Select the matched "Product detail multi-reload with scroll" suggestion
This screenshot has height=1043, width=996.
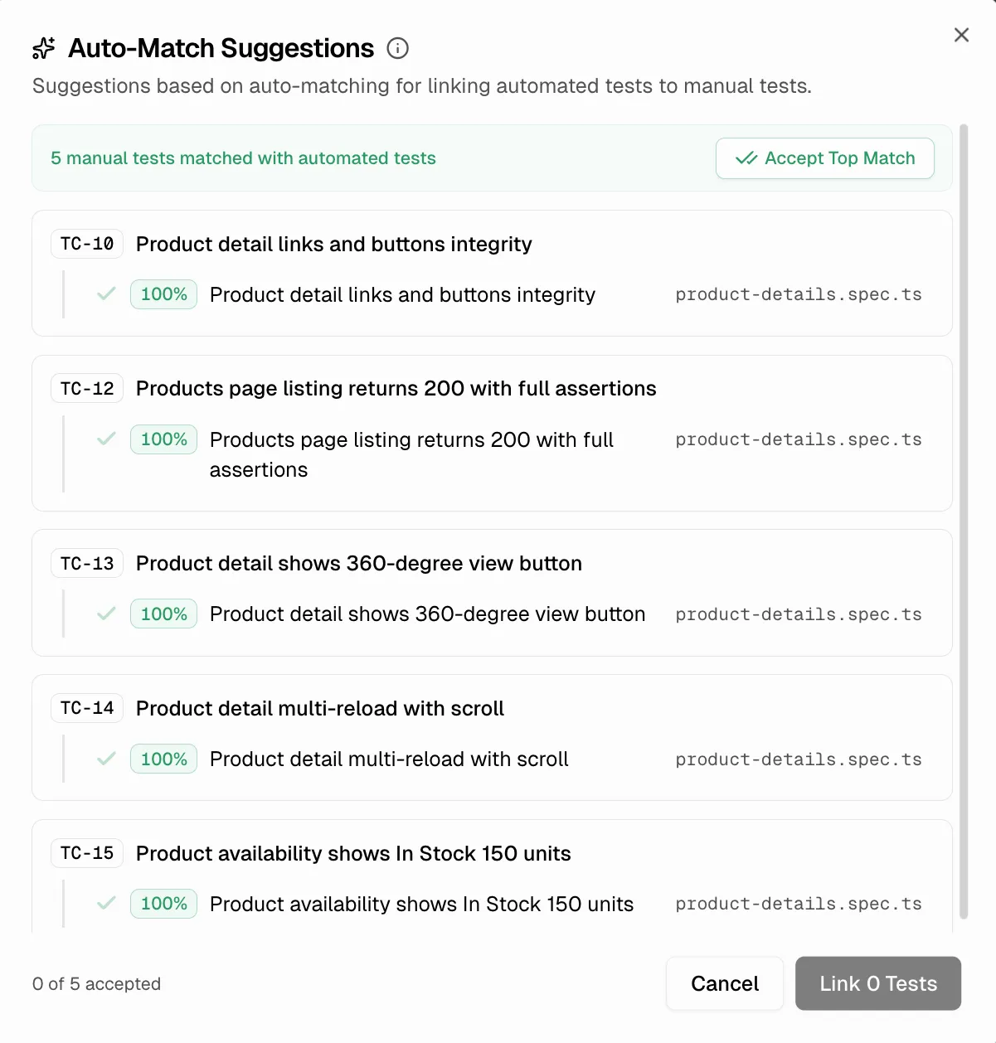[x=389, y=759]
